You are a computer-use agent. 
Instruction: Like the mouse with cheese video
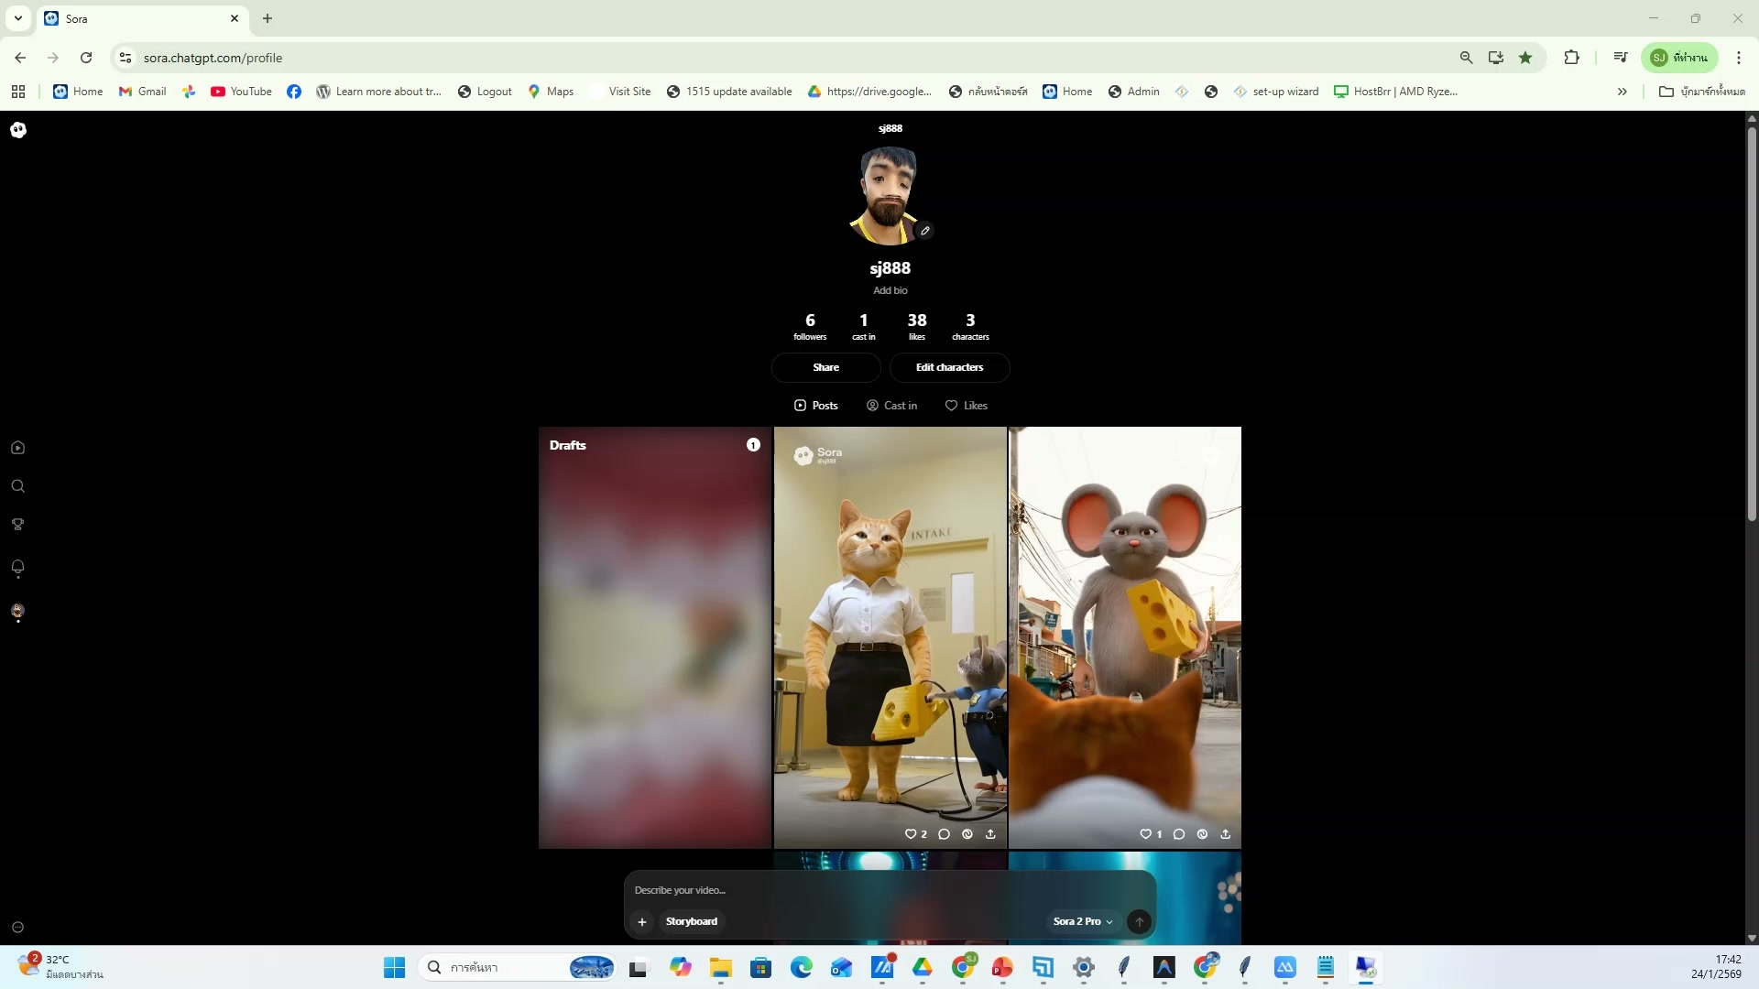pos(1145,834)
